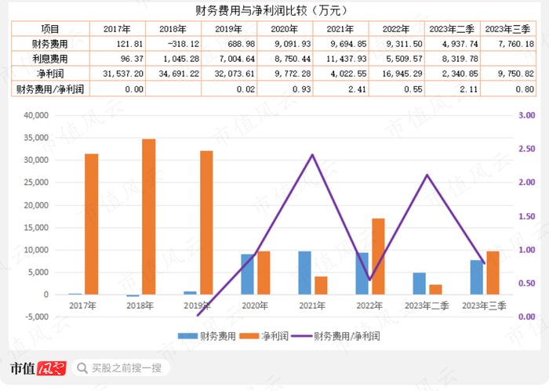549x391 pixels.
Task: Click the 市值风云 logo
Action: [x=38, y=368]
